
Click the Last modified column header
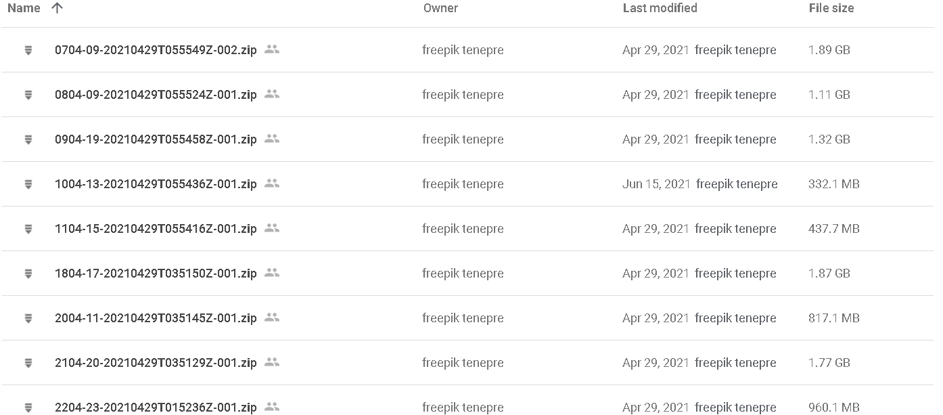click(x=660, y=8)
